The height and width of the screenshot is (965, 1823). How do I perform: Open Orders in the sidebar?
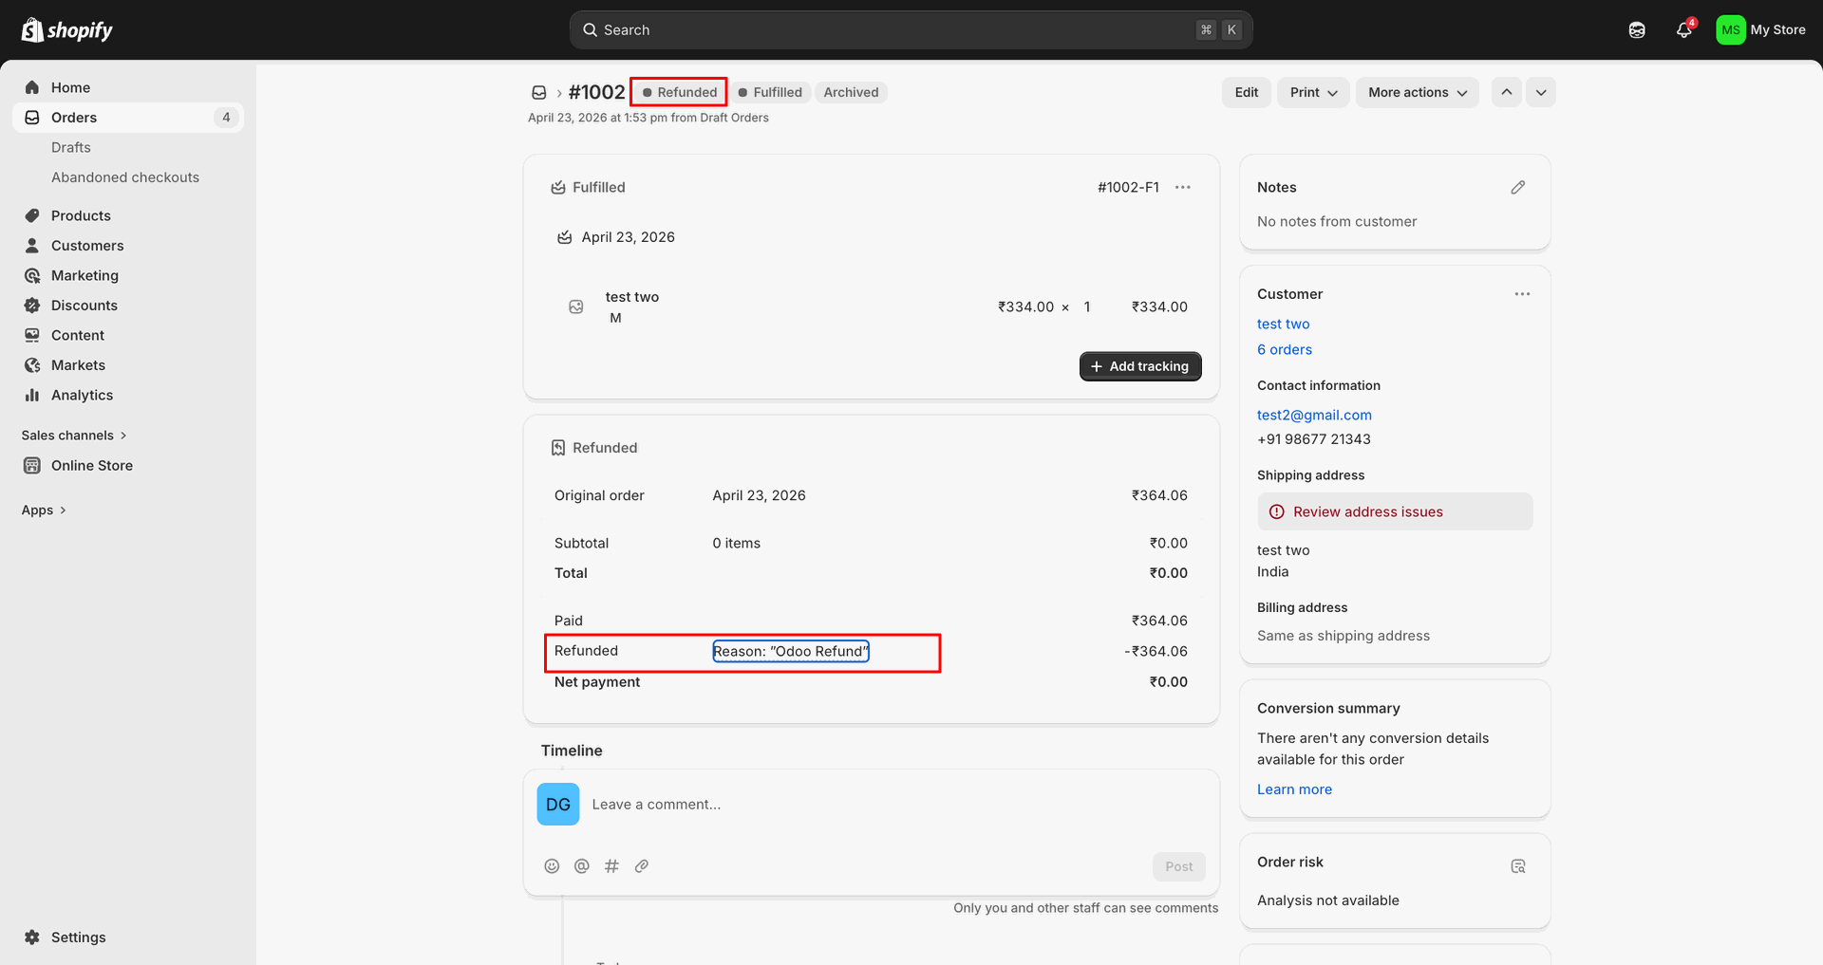128,118
